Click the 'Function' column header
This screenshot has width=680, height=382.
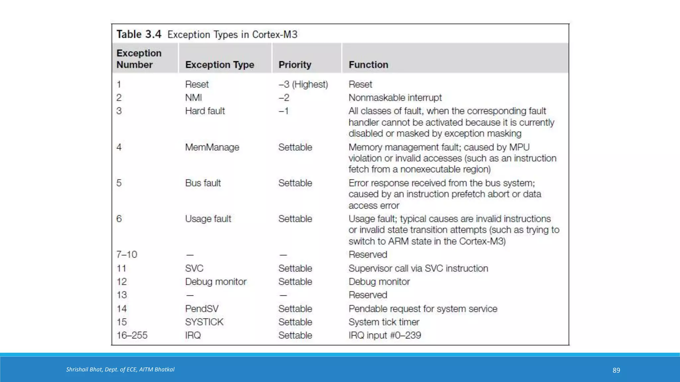point(368,65)
